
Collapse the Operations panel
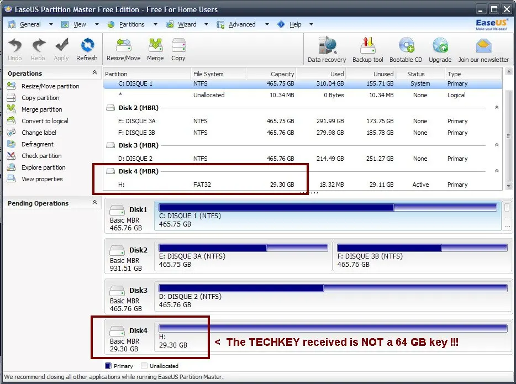(95, 72)
